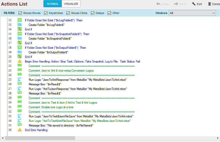This screenshot has width=220, height=142.
Task: Toggle the Keystrokes filter checkbox
Action: [46, 13]
